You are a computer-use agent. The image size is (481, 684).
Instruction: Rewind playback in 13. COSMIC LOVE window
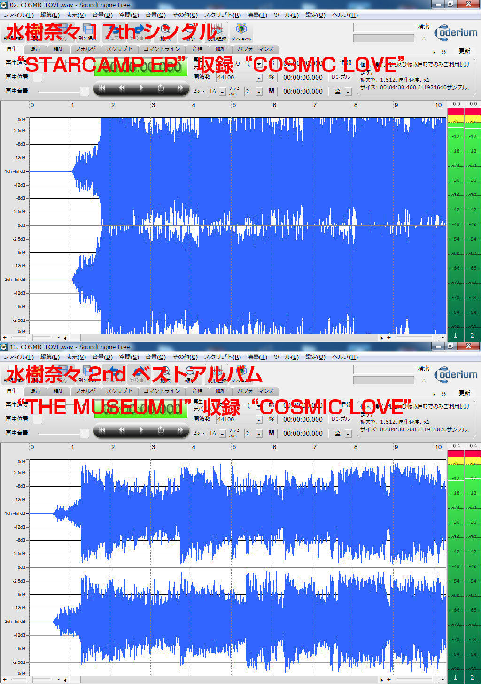coord(122,430)
